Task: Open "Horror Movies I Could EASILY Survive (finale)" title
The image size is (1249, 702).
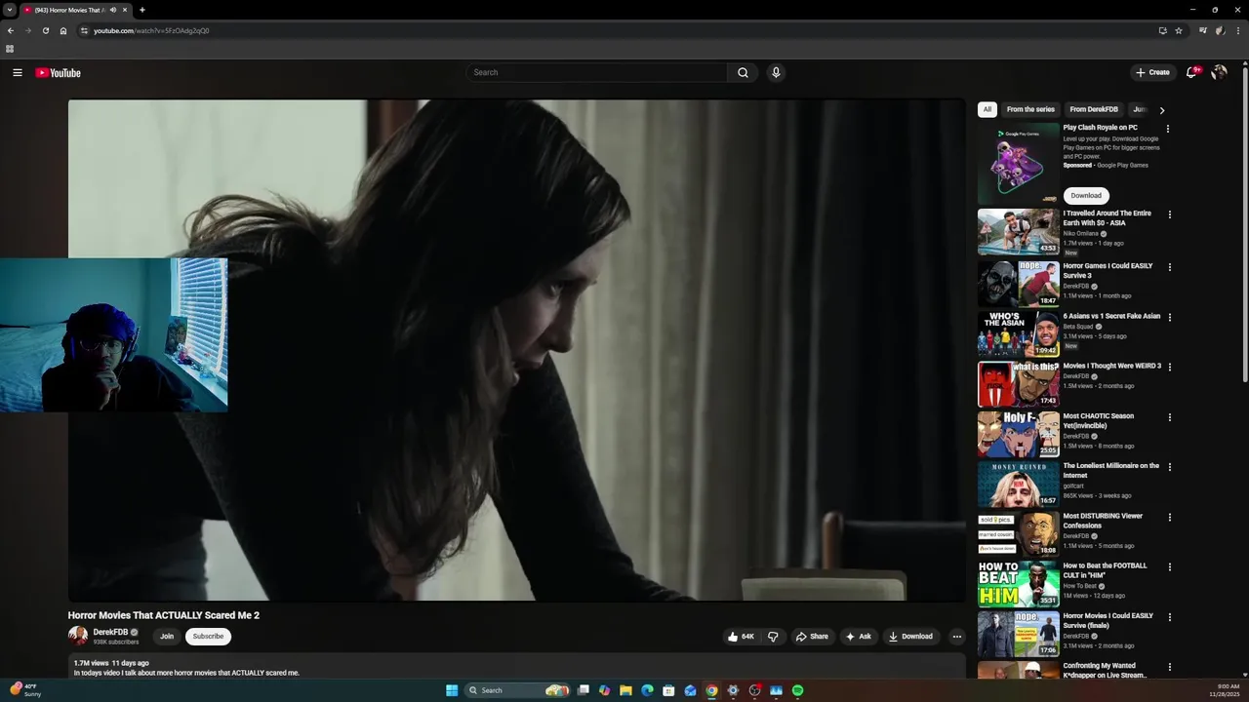Action: point(1108,620)
